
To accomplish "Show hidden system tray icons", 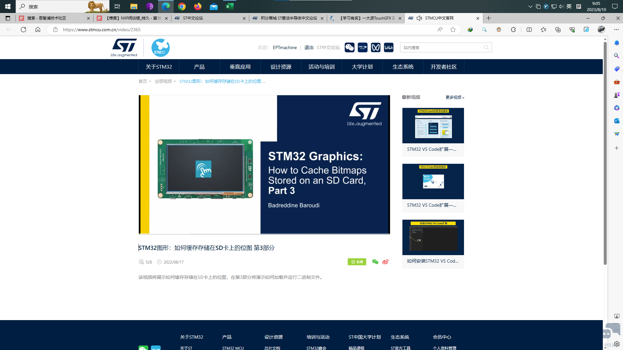I will tap(530, 6).
